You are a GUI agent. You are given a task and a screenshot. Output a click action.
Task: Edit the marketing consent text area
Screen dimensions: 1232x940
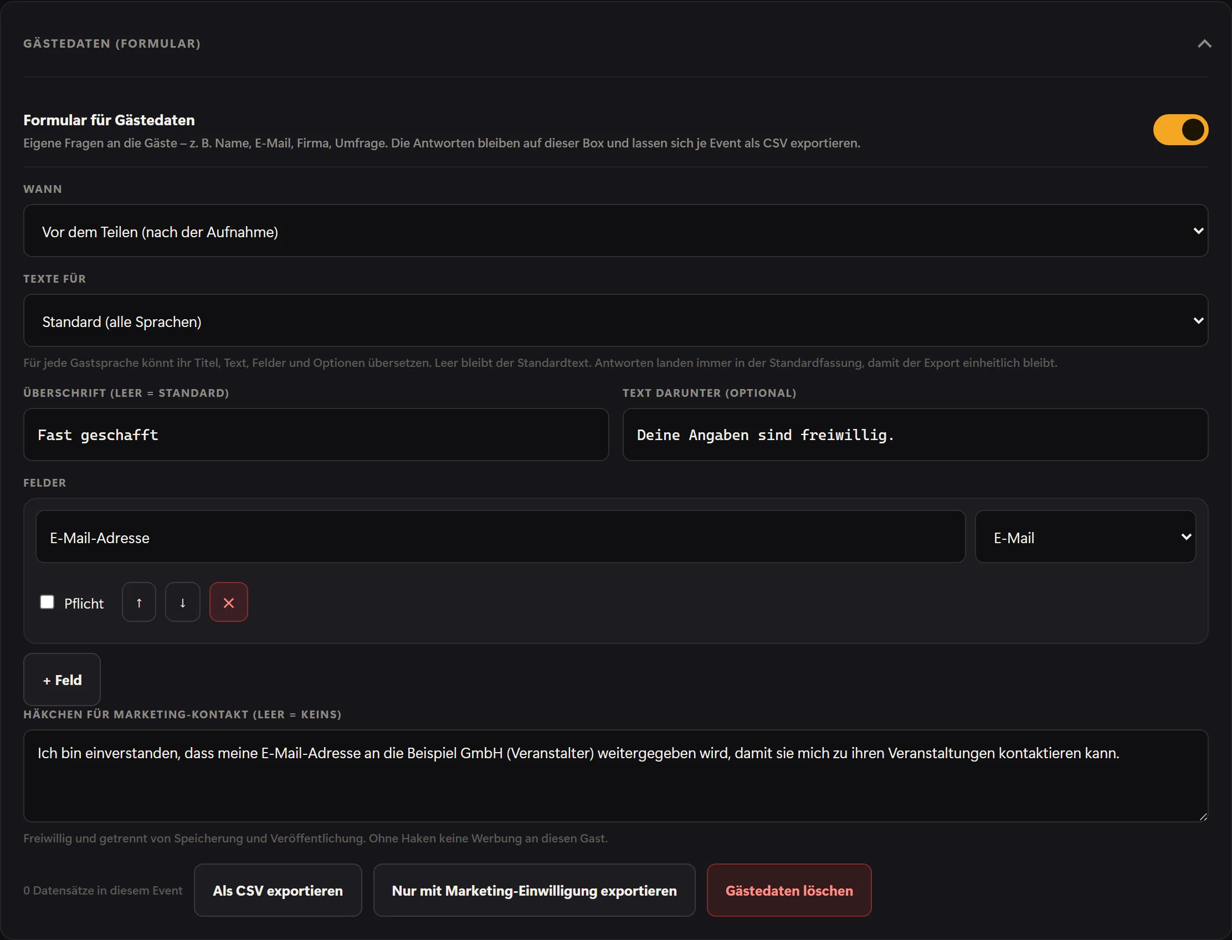(615, 776)
